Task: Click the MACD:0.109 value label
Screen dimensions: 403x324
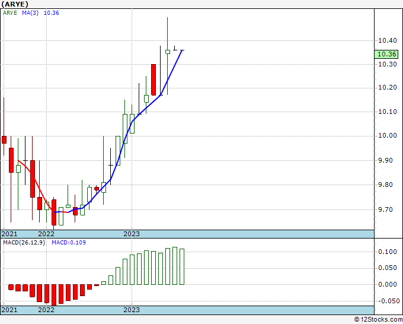Action: [69, 243]
